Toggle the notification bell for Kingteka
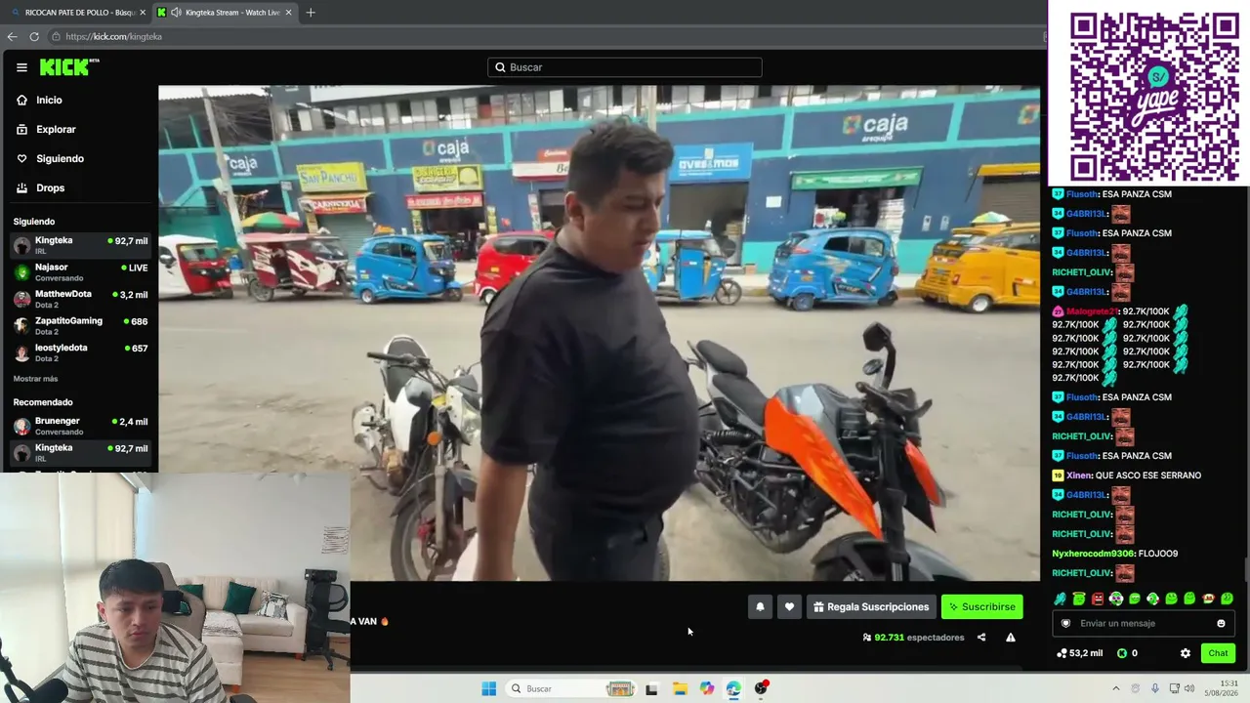 click(760, 607)
